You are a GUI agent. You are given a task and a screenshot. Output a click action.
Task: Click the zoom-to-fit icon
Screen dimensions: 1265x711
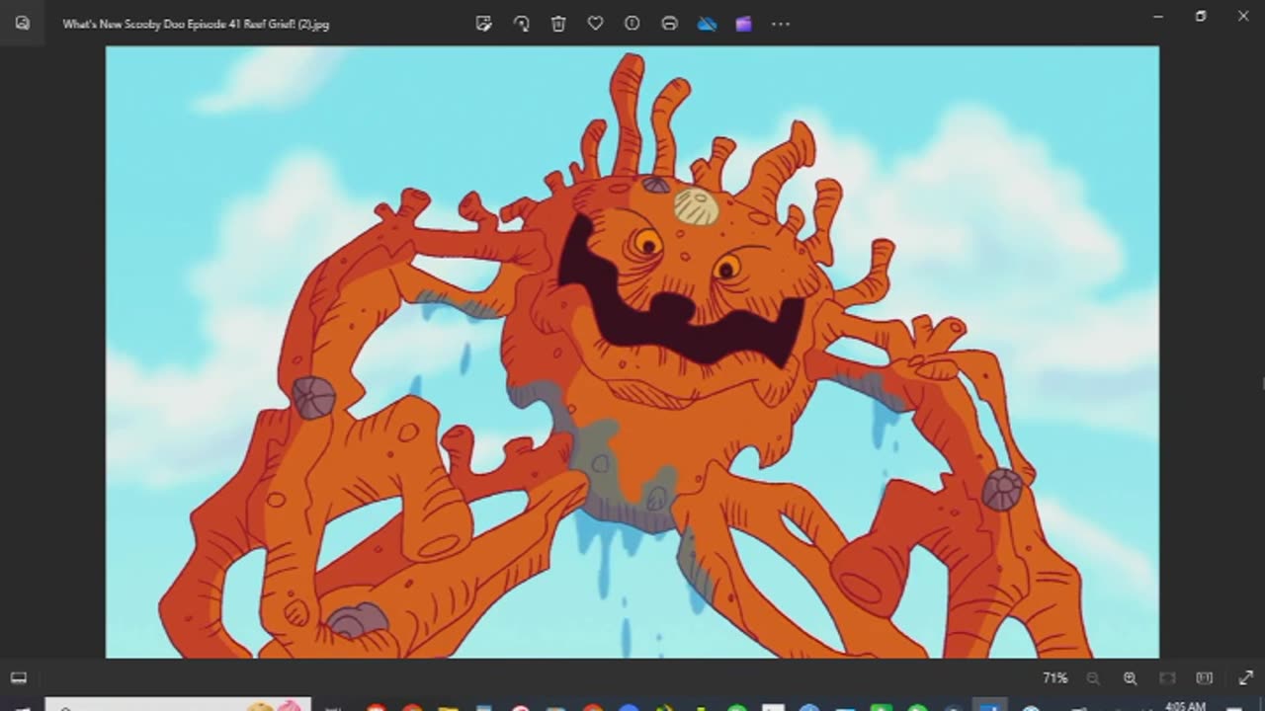(1167, 678)
